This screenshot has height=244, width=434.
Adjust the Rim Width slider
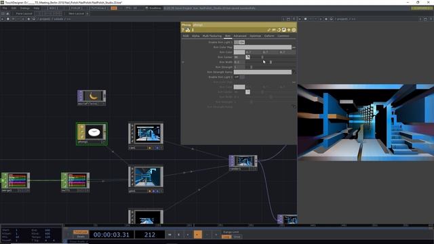click(271, 62)
